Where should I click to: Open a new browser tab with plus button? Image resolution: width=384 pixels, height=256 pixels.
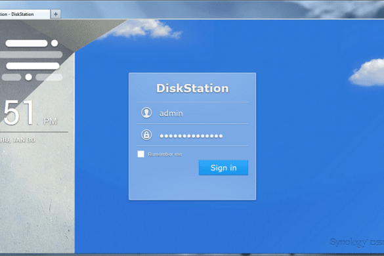(x=56, y=14)
